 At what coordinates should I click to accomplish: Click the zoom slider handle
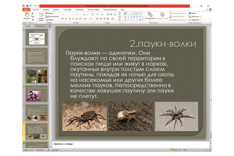198,150
